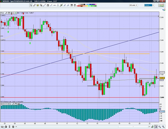Click the blue undo arrow icon
Image resolution: width=168 pixels, height=129 pixels.
(163, 10)
